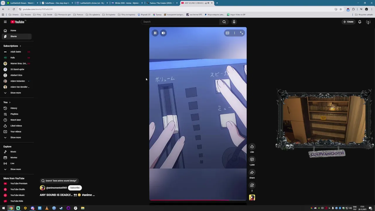
Task: Open YouTube Studio
Action: [16, 189]
